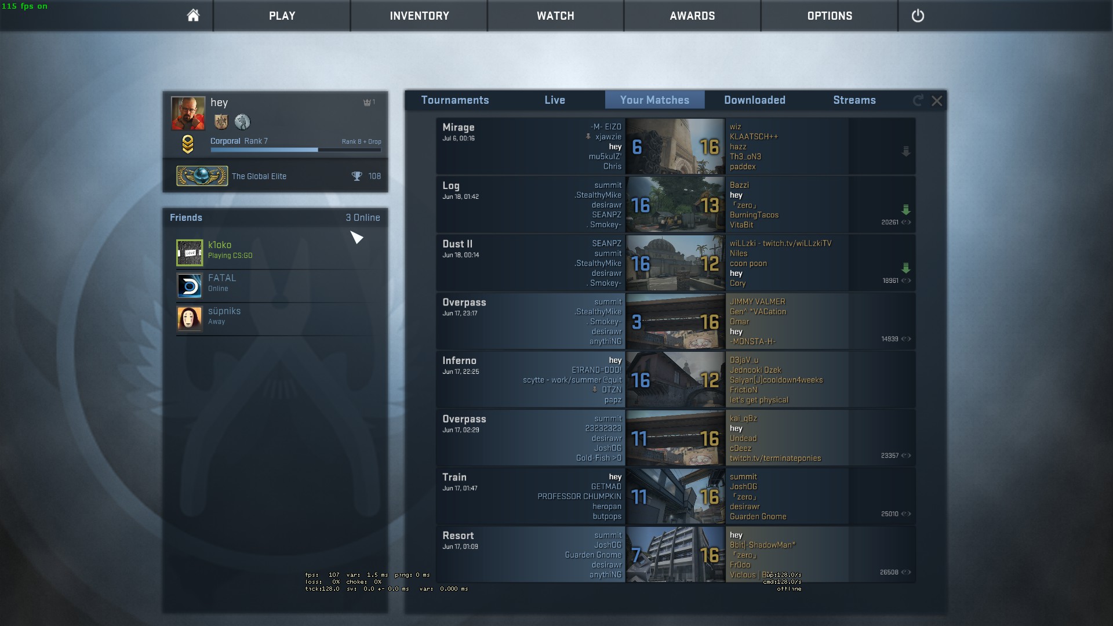1113x626 pixels.
Task: Click the wins trophy icon
Action: pos(357,176)
